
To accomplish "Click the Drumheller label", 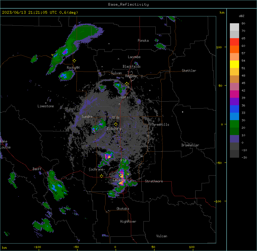I will coord(190,145).
